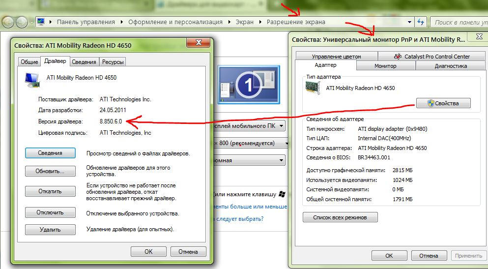
Task: Close the ATI Mobility Radeon HD 4650 dialog
Action: (x=198, y=42)
